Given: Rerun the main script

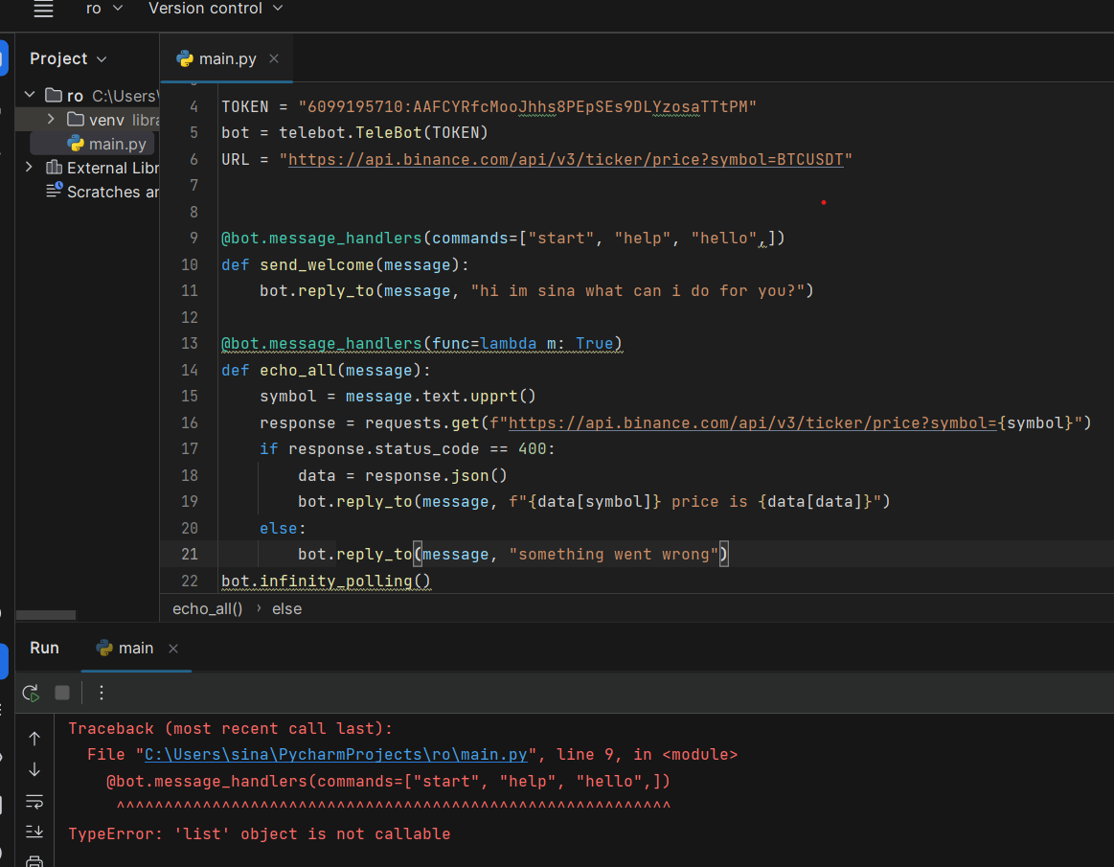Looking at the screenshot, I should (x=31, y=693).
